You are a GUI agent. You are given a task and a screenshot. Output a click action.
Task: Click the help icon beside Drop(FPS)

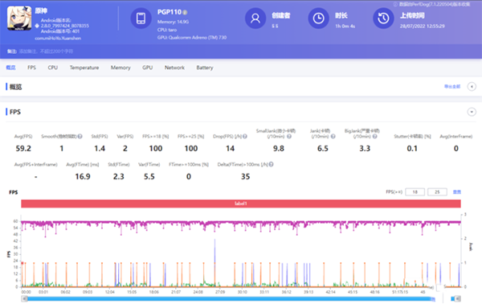[x=245, y=136]
